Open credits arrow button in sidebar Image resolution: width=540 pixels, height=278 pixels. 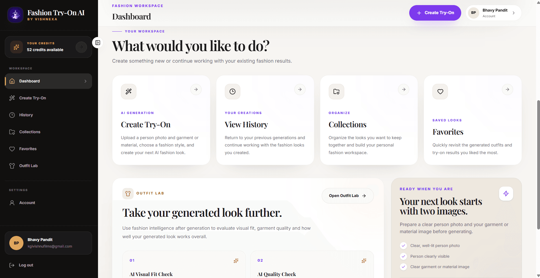[81, 47]
